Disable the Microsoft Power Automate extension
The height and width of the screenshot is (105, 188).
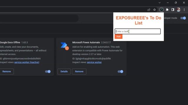pyautogui.click(x=120, y=71)
